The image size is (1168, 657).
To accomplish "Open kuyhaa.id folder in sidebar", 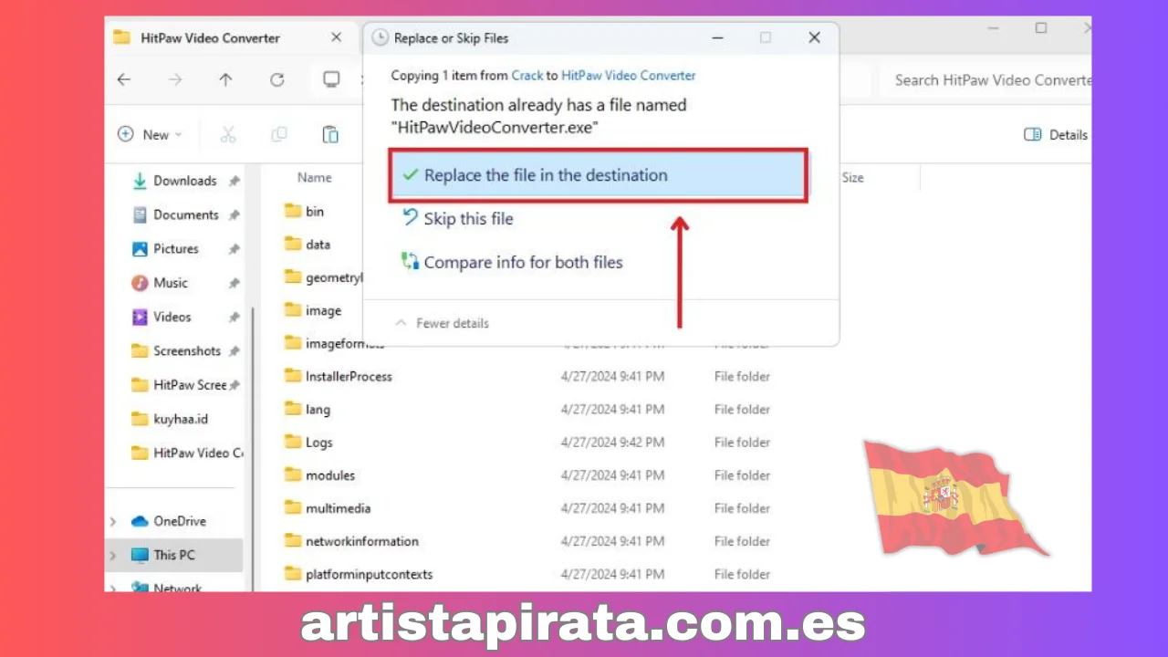I will pyautogui.click(x=181, y=419).
